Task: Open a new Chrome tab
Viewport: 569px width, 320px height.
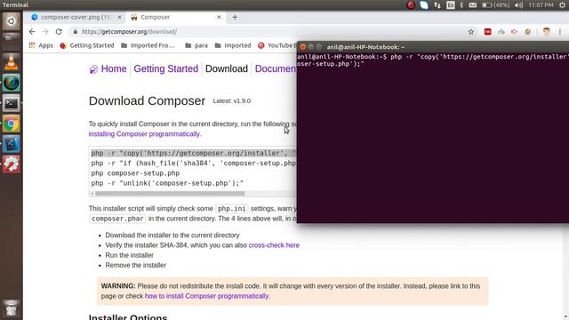Action: click(235, 17)
